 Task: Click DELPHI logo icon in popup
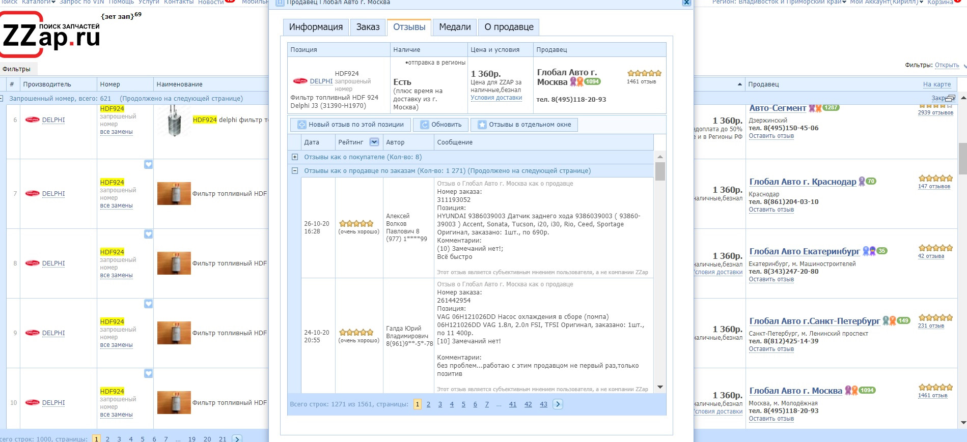tap(300, 81)
